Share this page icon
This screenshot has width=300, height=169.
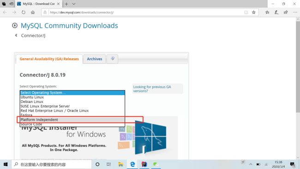[x=286, y=12]
